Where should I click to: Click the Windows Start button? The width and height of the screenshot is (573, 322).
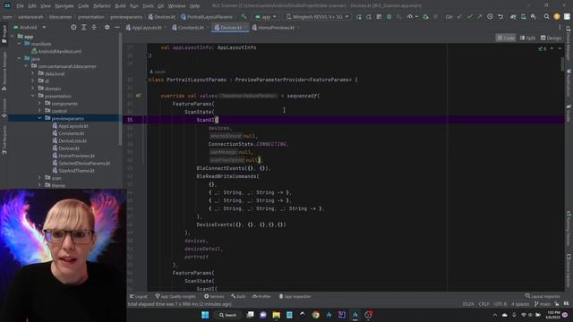pyautogui.click(x=205, y=315)
